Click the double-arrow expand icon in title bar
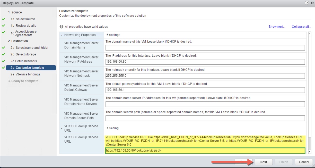The width and height of the screenshot is (315, 168). click(x=312, y=3)
